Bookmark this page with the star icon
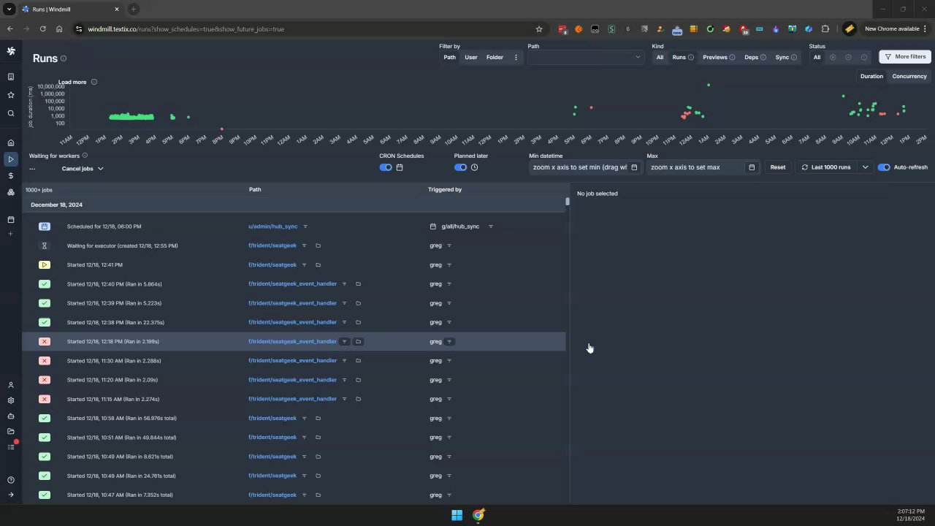Screen dimensions: 935x526 point(539,29)
